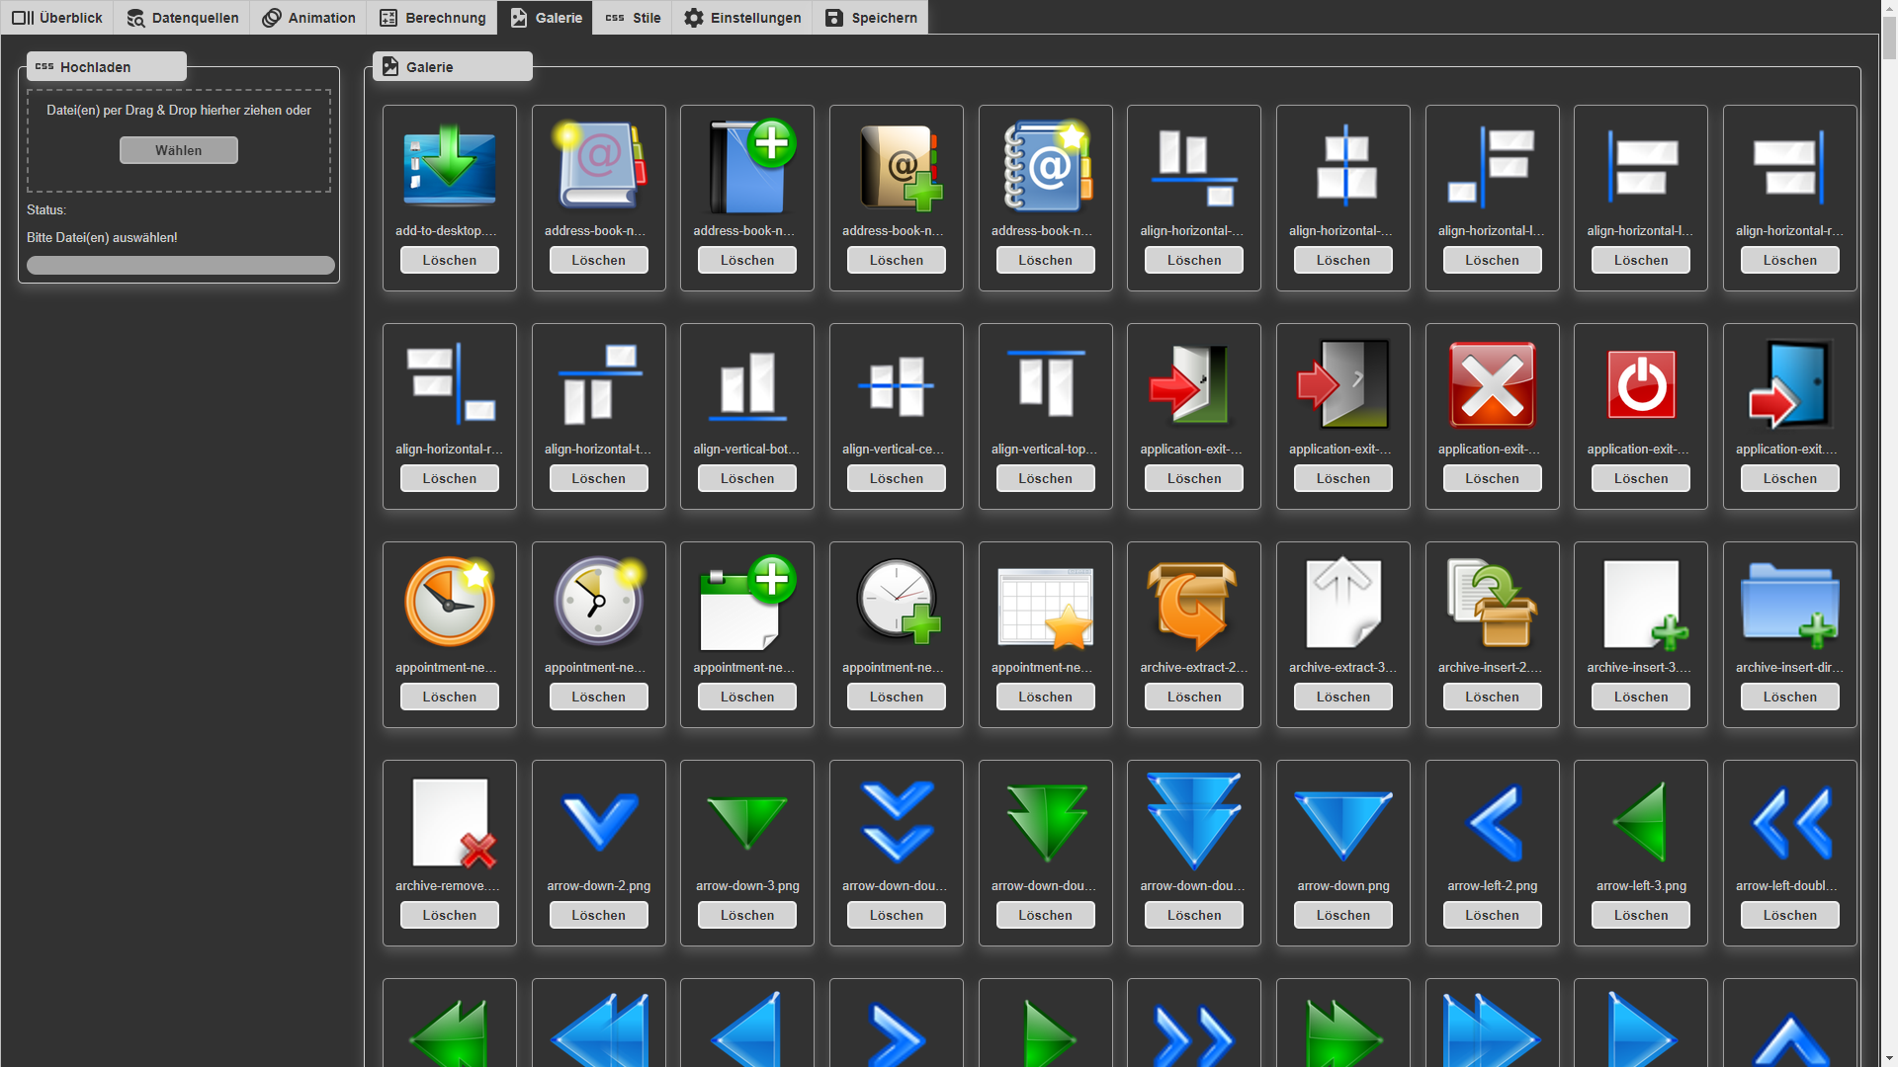Click the vertical page scrollbar thumb
This screenshot has width=1898, height=1067.
coord(1889,40)
